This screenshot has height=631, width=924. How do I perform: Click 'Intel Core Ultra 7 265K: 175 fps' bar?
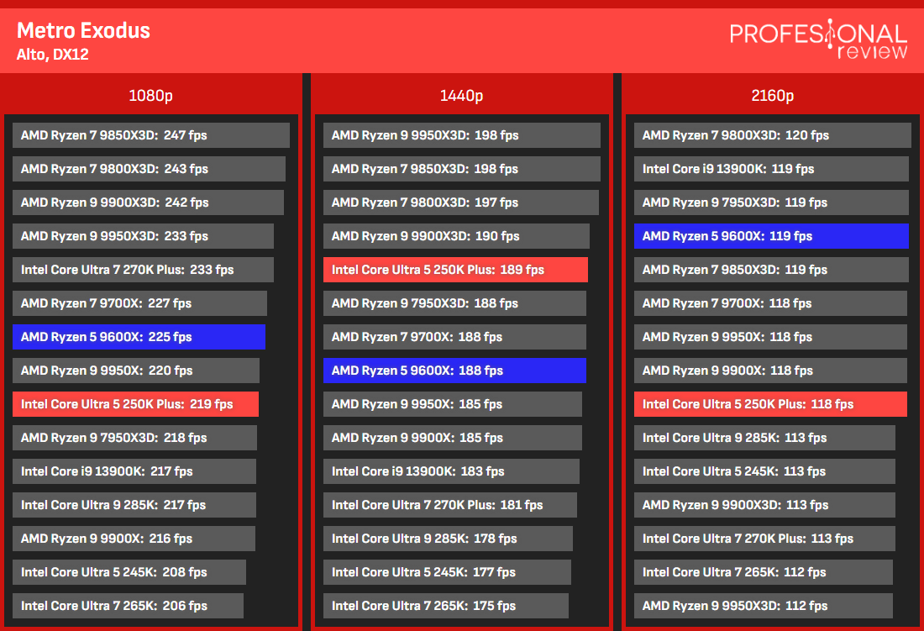(x=446, y=605)
